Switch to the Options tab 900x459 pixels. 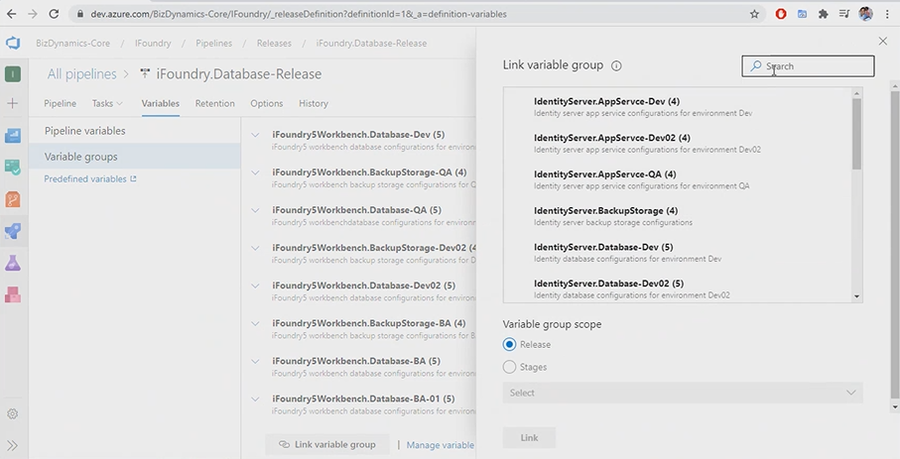(x=266, y=103)
